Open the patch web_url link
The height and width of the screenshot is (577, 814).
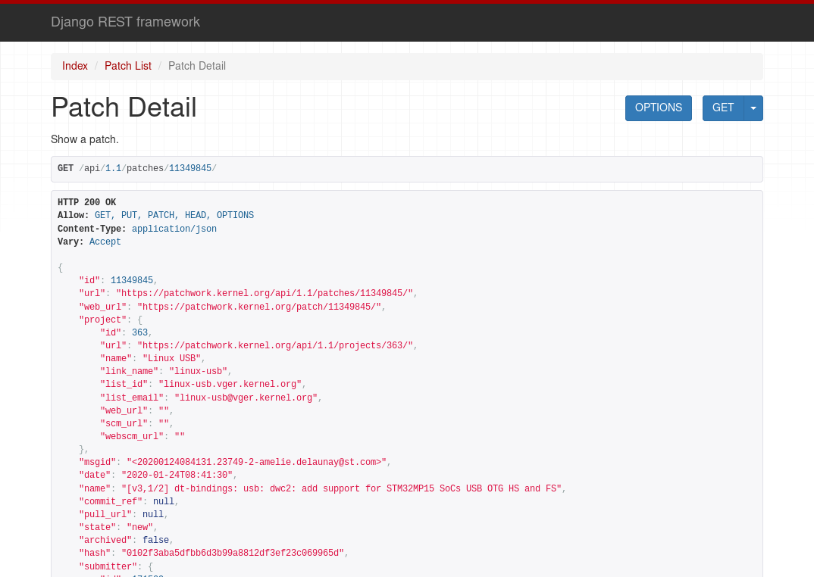[259, 307]
